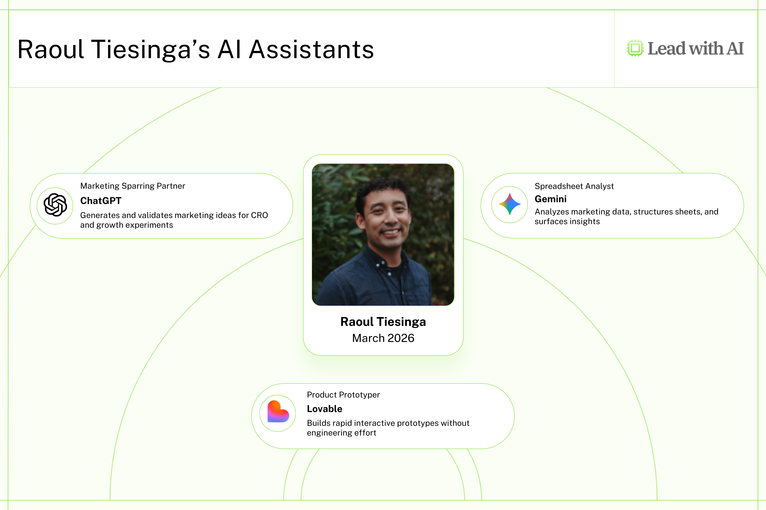
Task: Select the Marketing Sparring Partner label
Action: 133,186
